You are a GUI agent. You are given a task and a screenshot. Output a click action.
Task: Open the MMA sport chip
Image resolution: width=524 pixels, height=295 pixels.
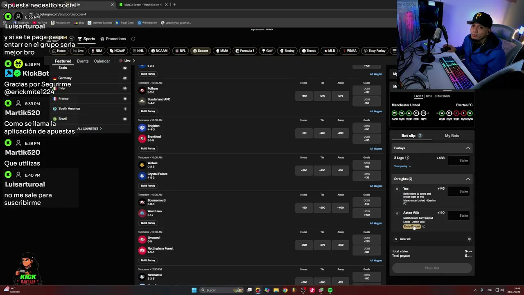(222, 51)
